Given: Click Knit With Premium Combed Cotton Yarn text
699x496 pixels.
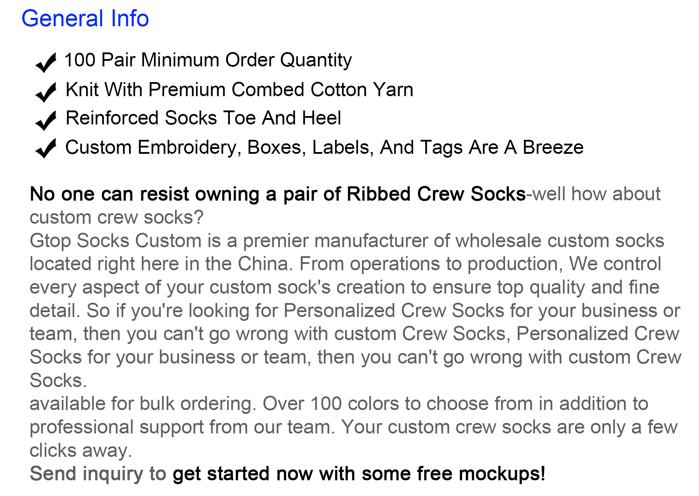Looking at the screenshot, I should point(239,90).
